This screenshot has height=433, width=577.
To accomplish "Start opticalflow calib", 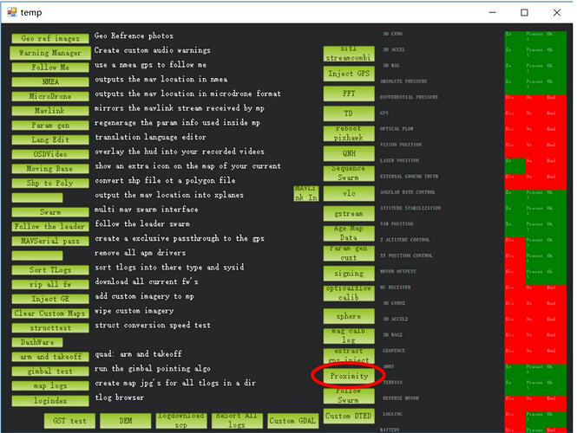I will tap(349, 294).
